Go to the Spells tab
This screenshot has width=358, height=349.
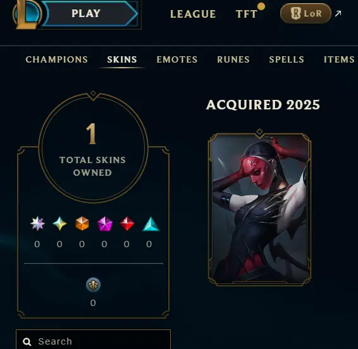(x=287, y=59)
